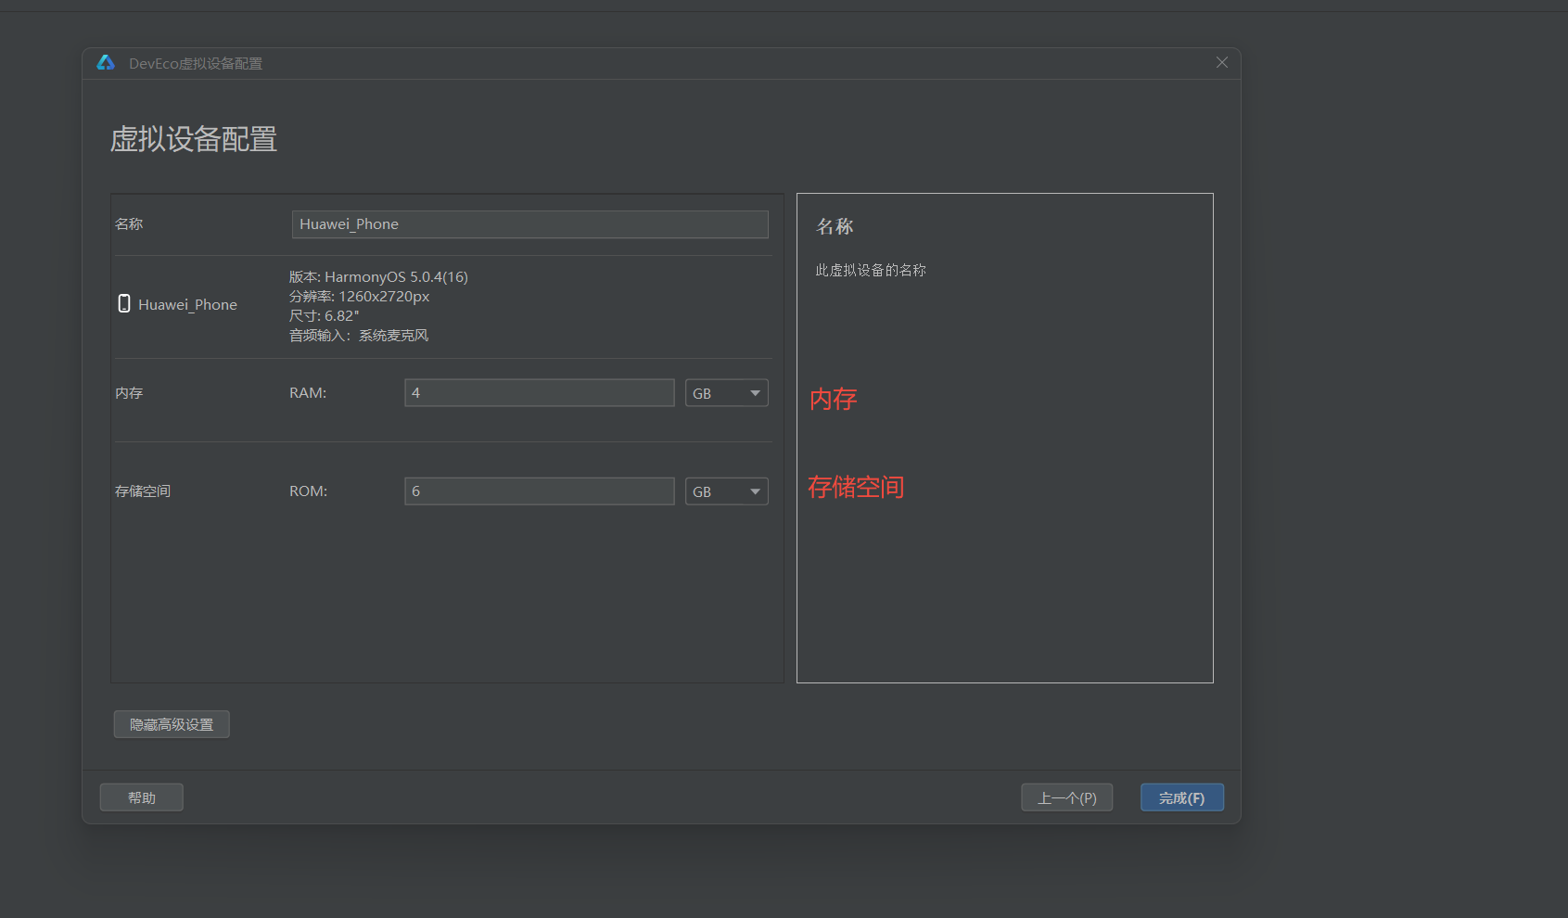Click the 帮助 help button
The height and width of the screenshot is (918, 1568).
pos(142,797)
